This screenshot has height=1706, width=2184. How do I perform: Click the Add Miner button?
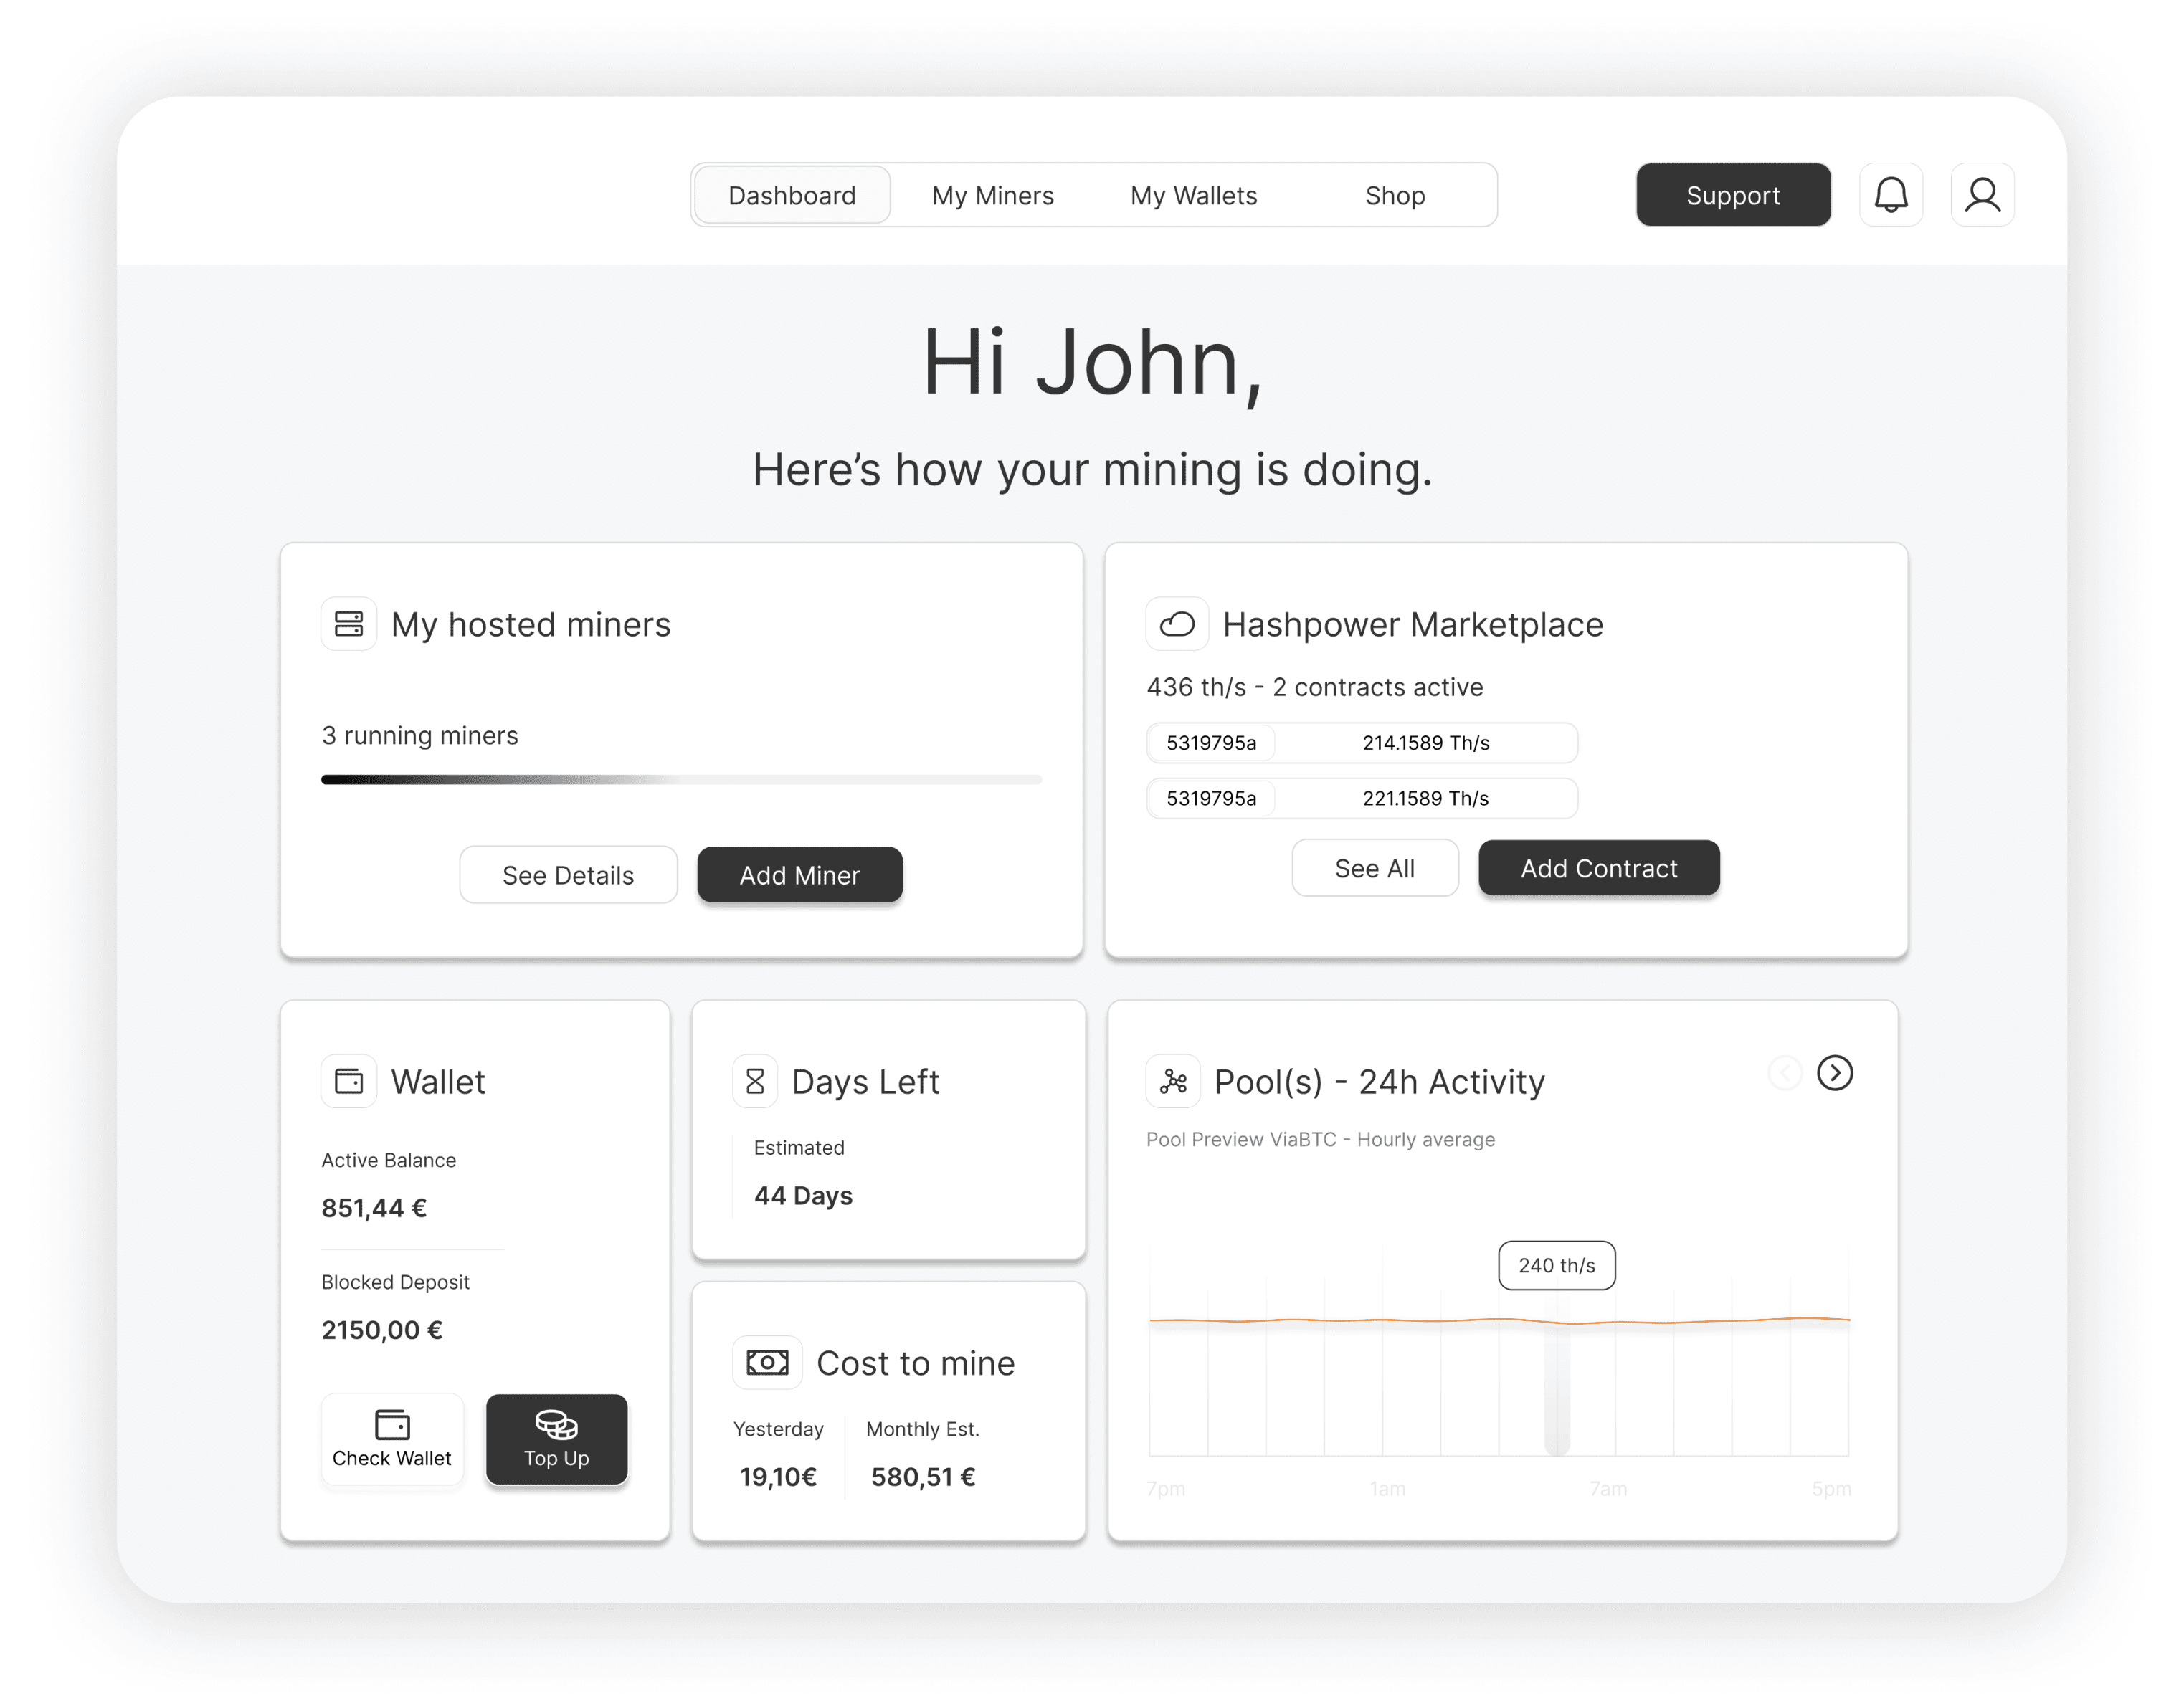(x=799, y=875)
